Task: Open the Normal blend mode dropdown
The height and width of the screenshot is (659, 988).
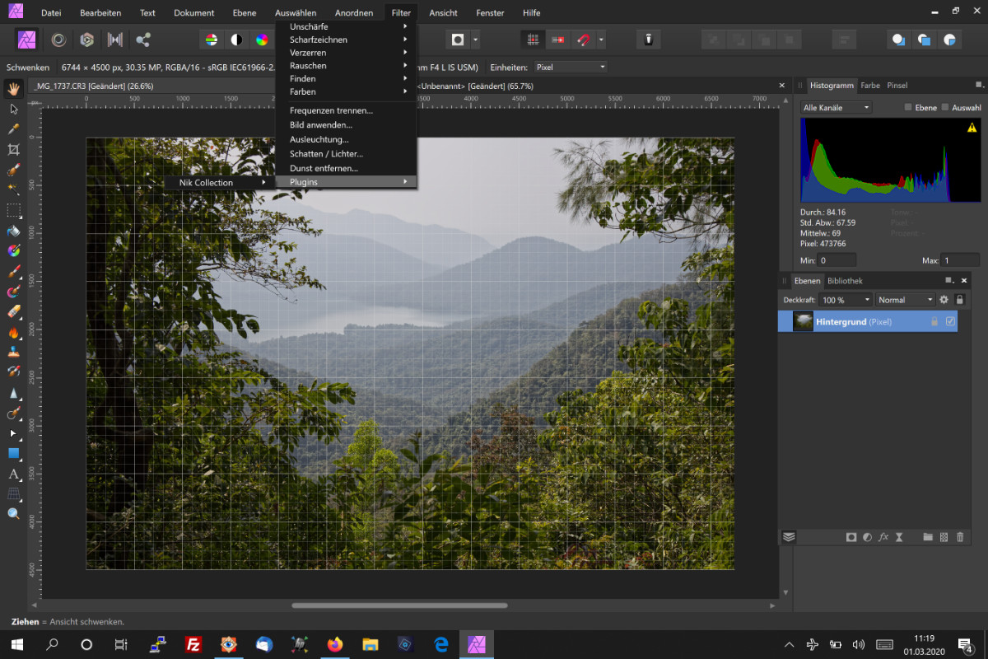Action: point(905,300)
